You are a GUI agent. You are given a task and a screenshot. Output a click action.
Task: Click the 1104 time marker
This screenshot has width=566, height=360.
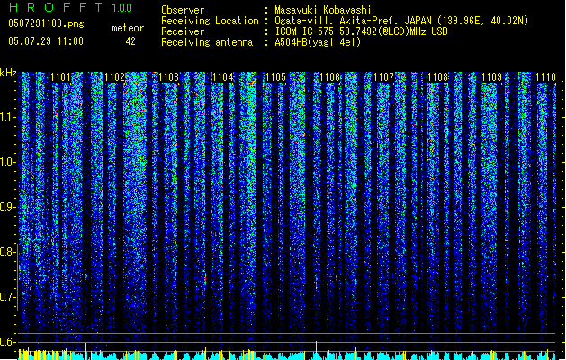click(x=222, y=77)
